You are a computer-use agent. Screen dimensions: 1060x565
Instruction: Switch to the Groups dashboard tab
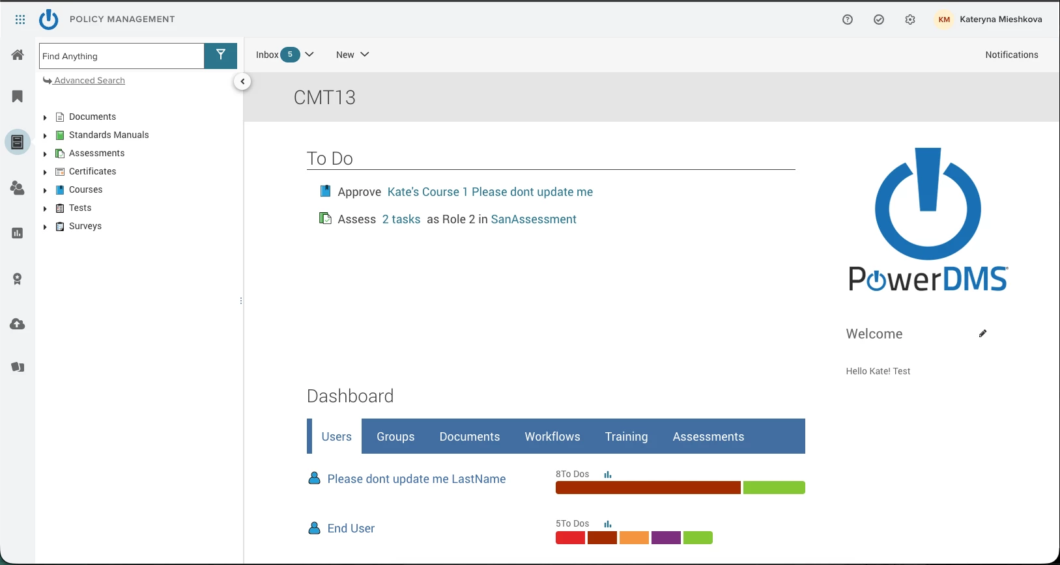(395, 436)
